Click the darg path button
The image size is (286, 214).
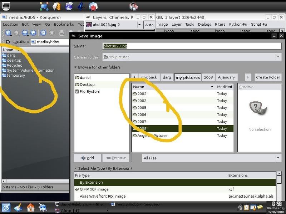point(167,77)
